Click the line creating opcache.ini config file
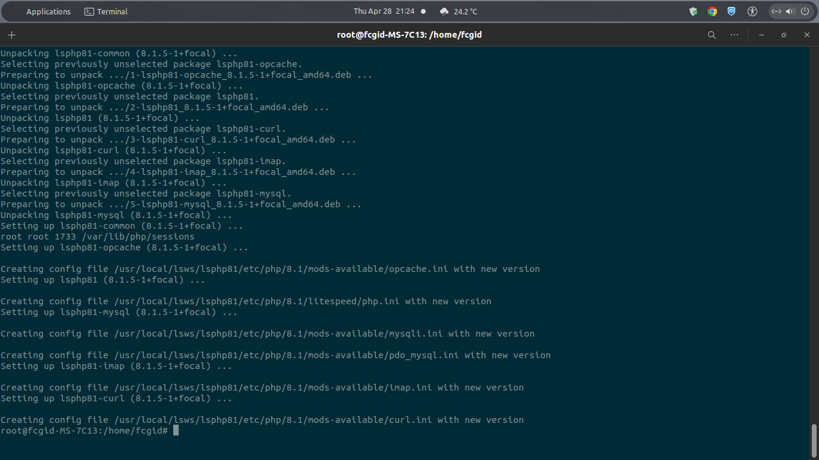819x460 pixels. pos(270,269)
